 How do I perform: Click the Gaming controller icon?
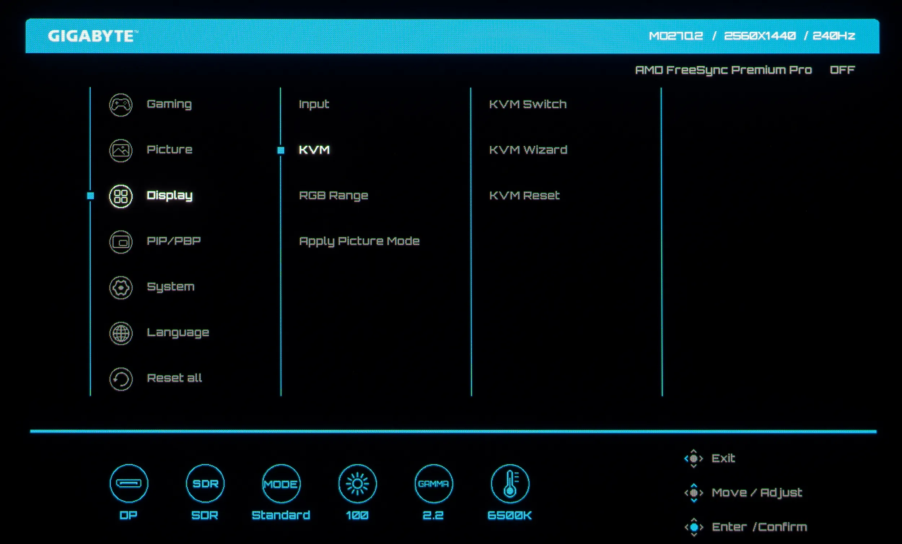[121, 105]
